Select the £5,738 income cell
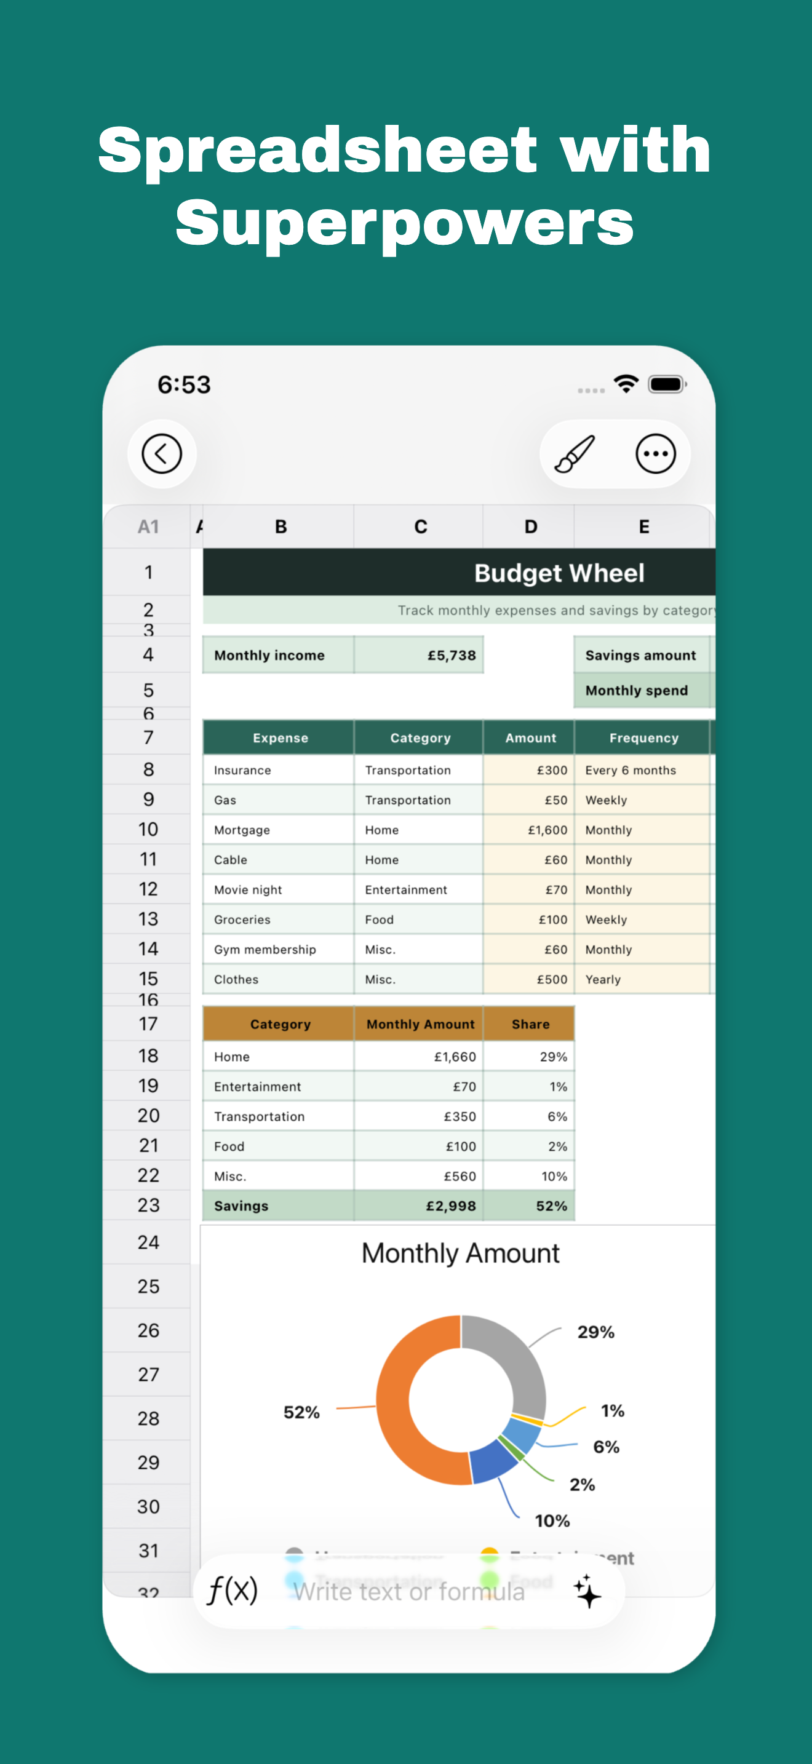This screenshot has height=1764, width=812. pos(419,655)
